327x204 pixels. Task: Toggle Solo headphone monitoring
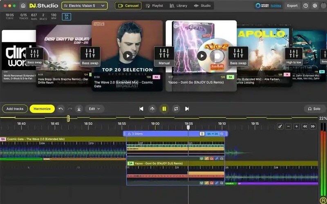[314, 109]
